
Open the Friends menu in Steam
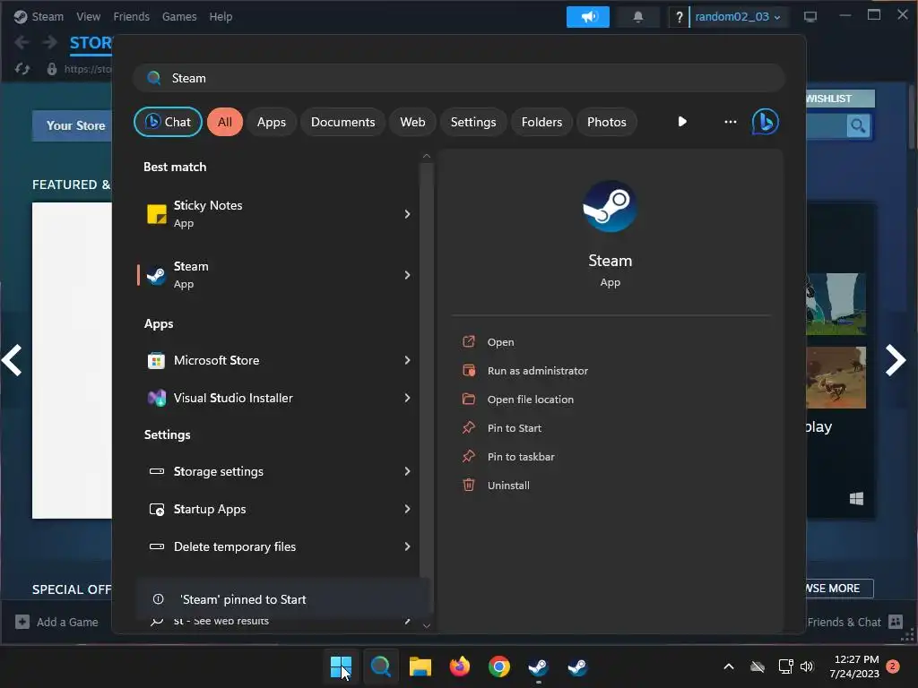point(131,17)
